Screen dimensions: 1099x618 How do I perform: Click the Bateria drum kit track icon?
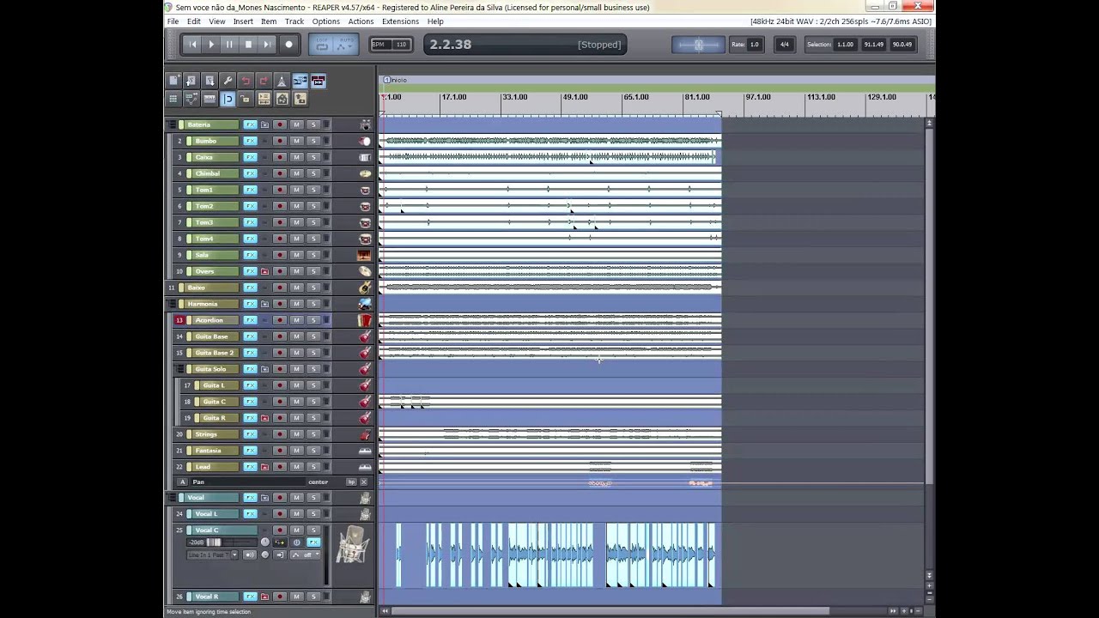coord(365,124)
